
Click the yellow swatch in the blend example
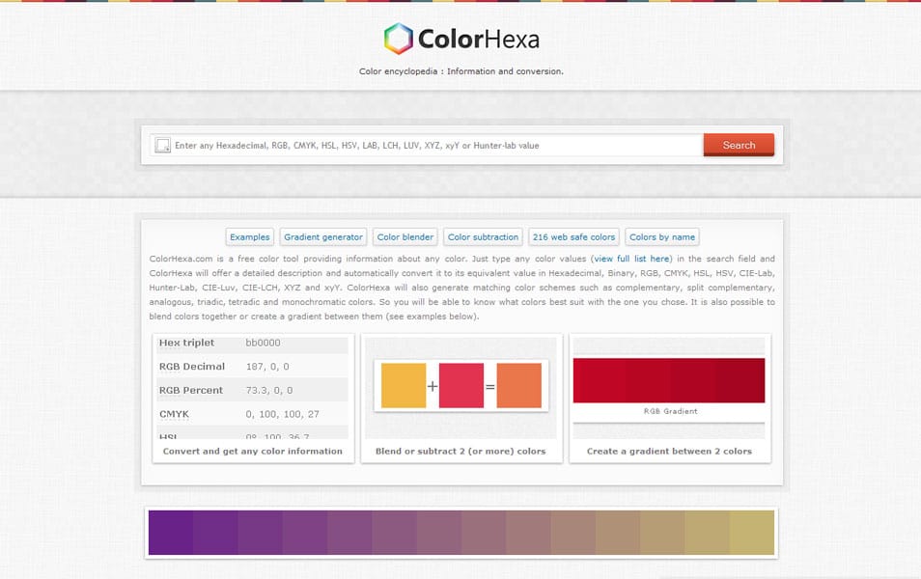point(405,384)
